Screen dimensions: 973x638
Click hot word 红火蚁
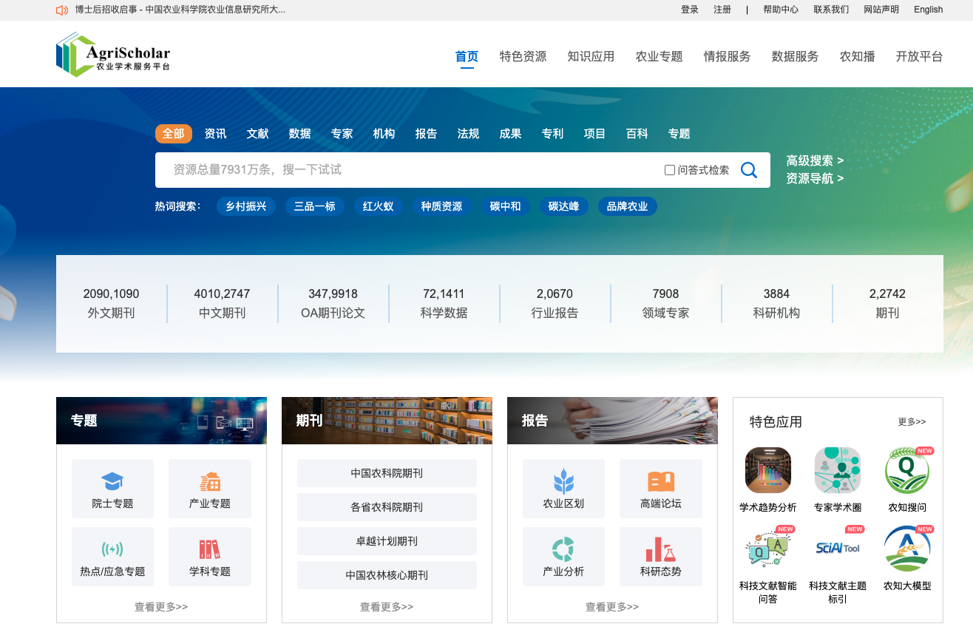(378, 206)
